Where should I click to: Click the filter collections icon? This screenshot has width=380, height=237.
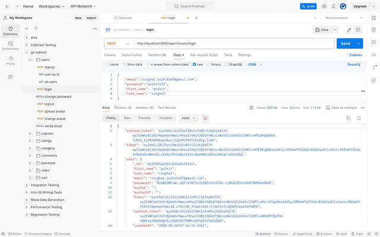point(36,29)
